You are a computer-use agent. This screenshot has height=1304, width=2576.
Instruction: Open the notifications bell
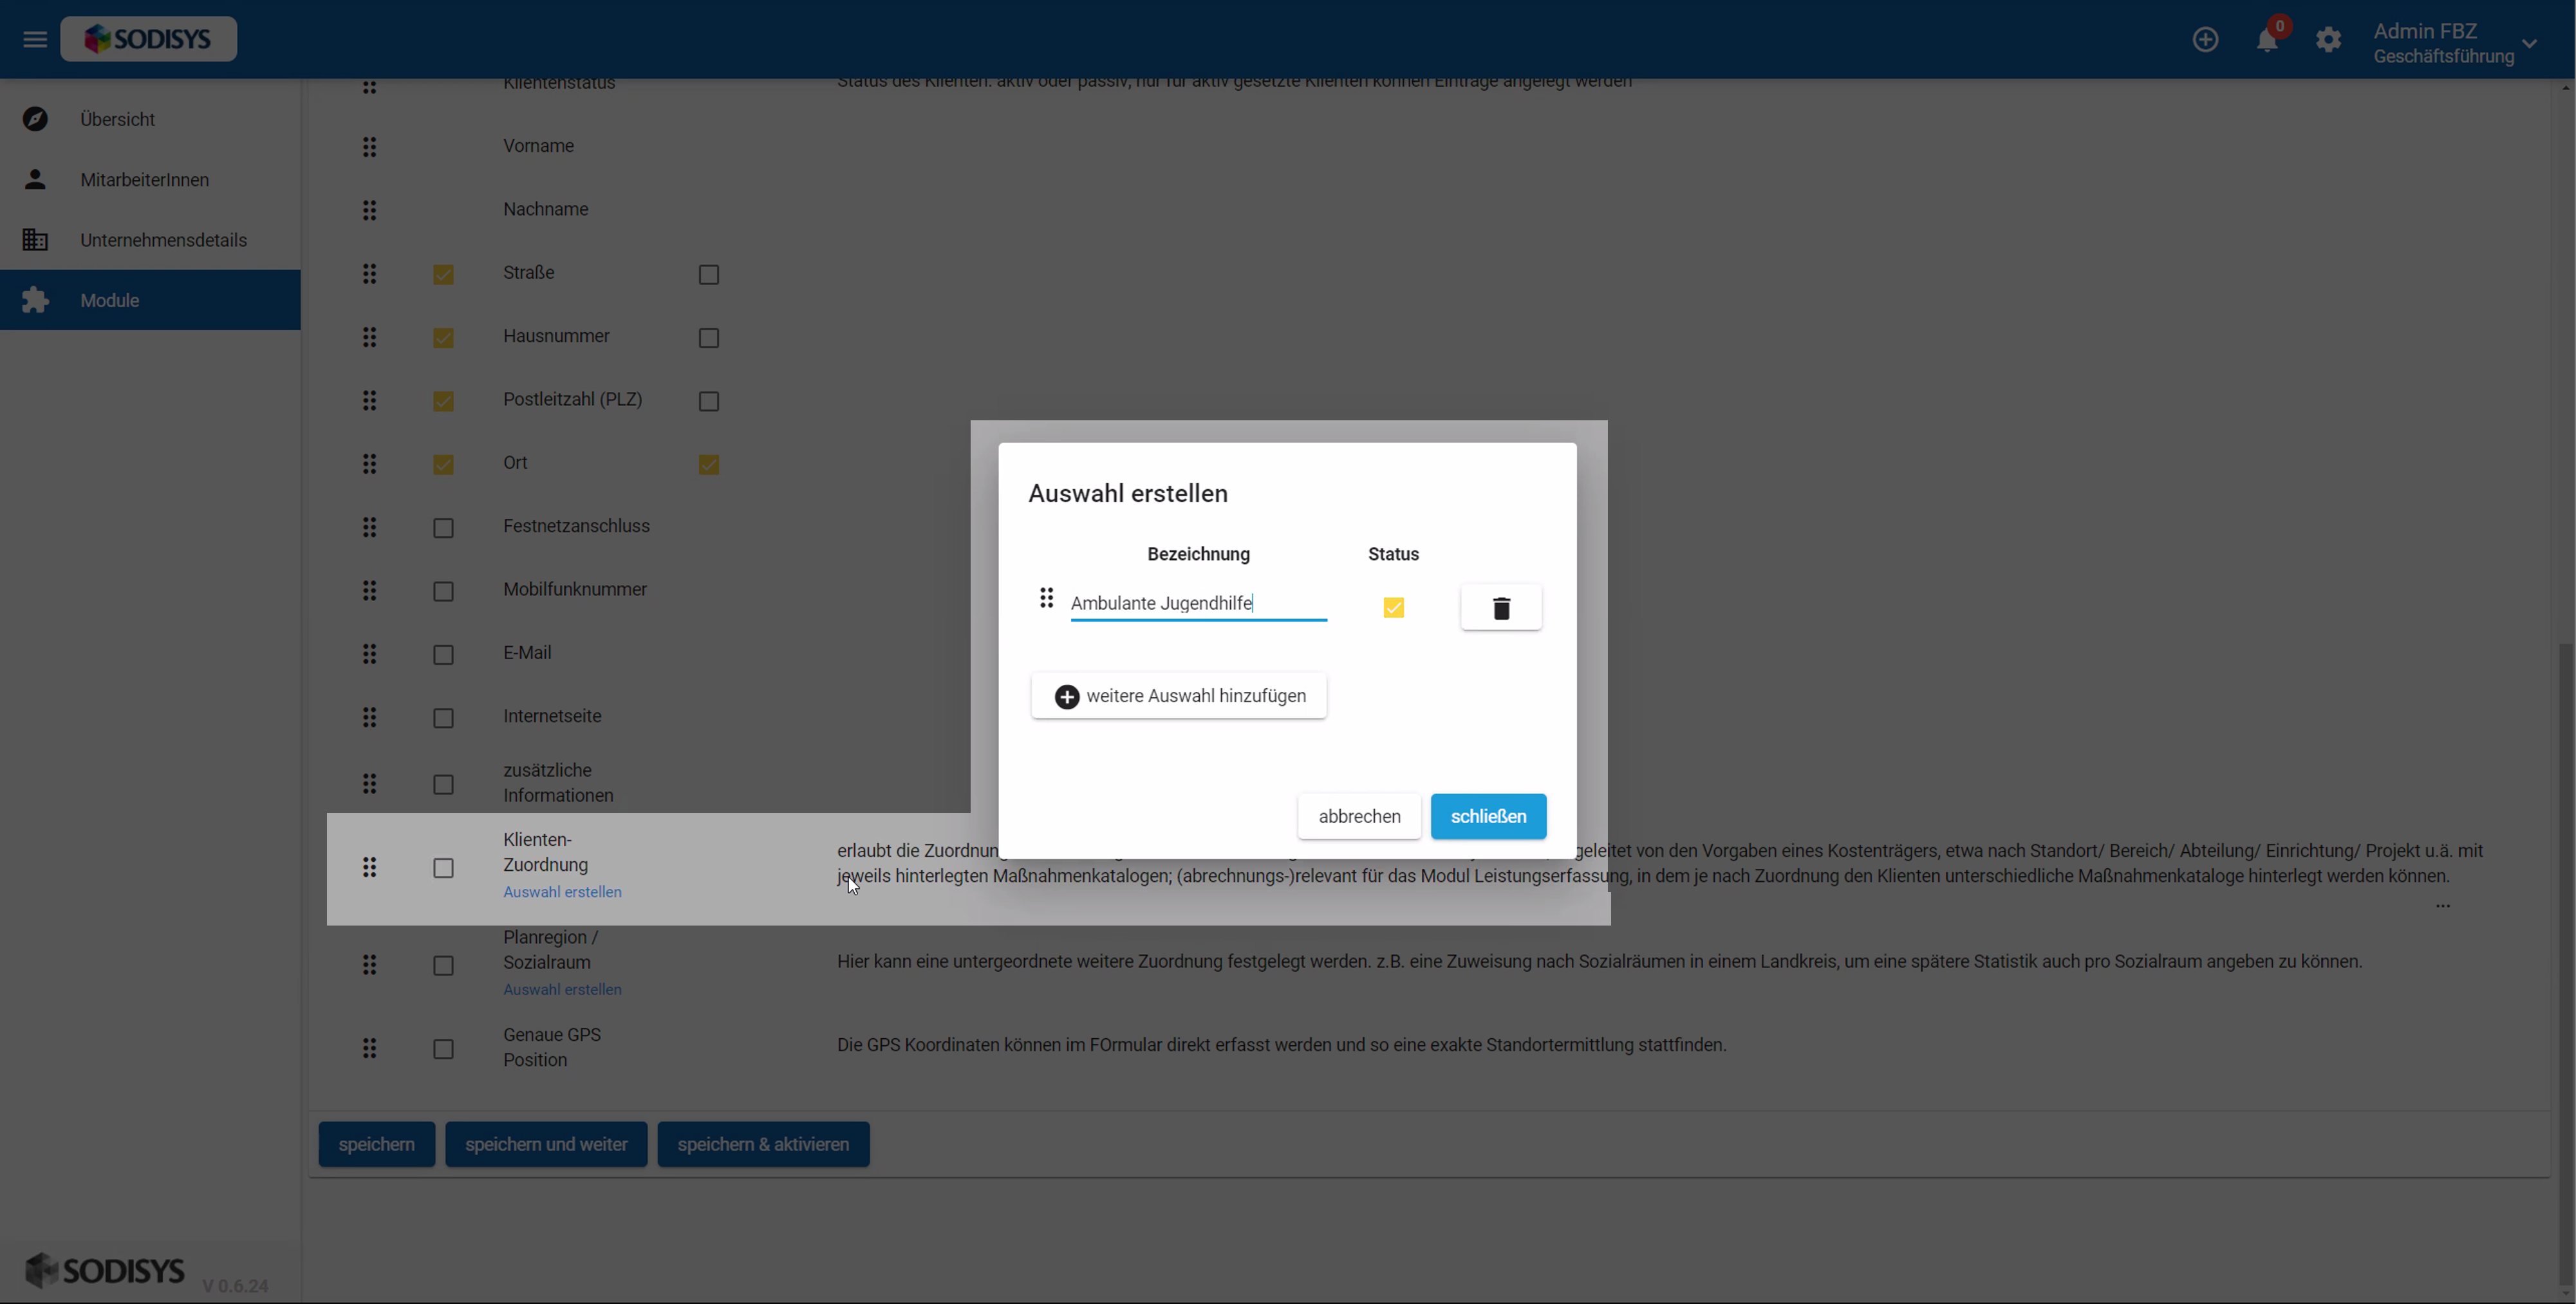pyautogui.click(x=2267, y=40)
